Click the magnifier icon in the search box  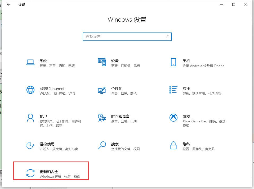(x=168, y=37)
